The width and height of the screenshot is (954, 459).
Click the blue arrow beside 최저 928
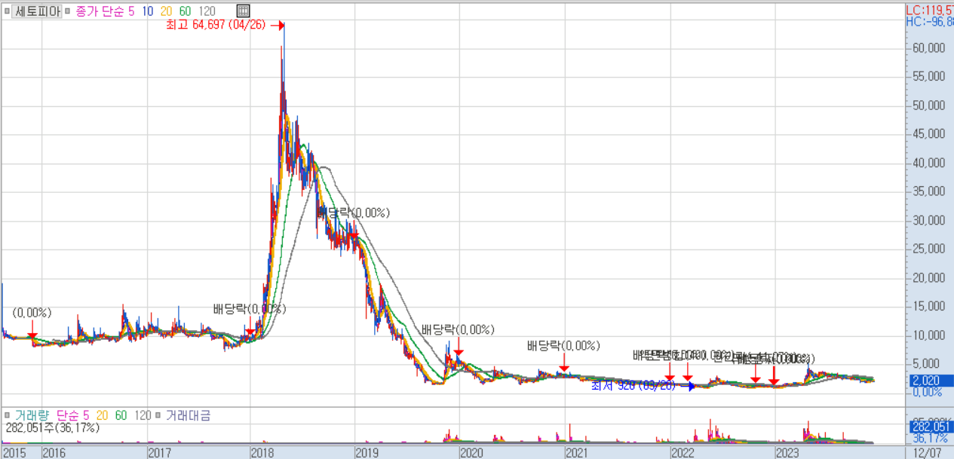pyautogui.click(x=687, y=387)
